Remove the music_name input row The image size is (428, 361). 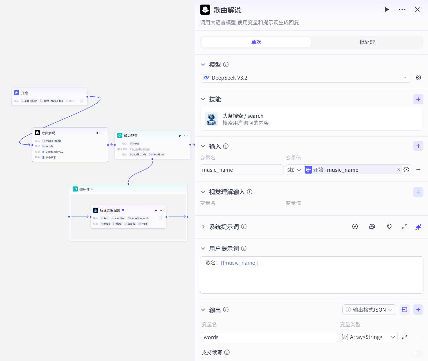pos(418,170)
